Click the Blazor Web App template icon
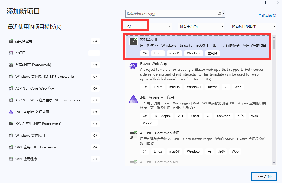Image resolution: width=282 pixels, height=183 pixels. [133, 66]
